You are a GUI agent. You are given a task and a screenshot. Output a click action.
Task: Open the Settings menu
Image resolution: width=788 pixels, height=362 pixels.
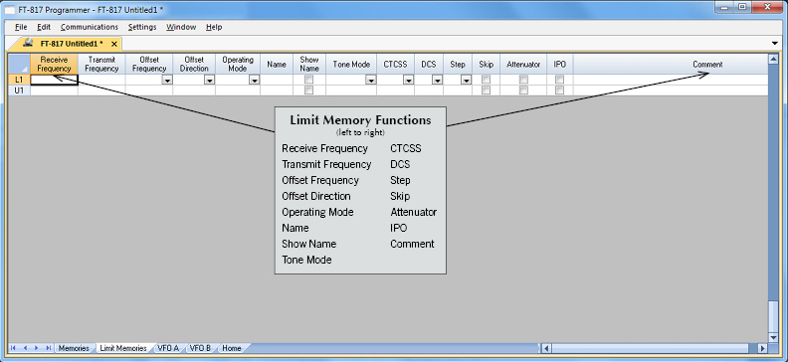pos(142,27)
